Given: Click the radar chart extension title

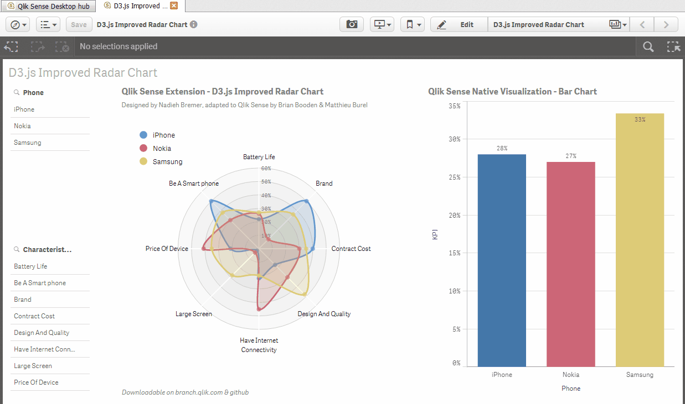Looking at the screenshot, I should pyautogui.click(x=223, y=92).
